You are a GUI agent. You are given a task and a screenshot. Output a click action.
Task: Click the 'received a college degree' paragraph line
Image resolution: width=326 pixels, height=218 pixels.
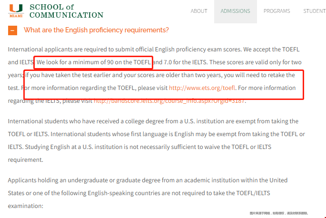[152, 121]
